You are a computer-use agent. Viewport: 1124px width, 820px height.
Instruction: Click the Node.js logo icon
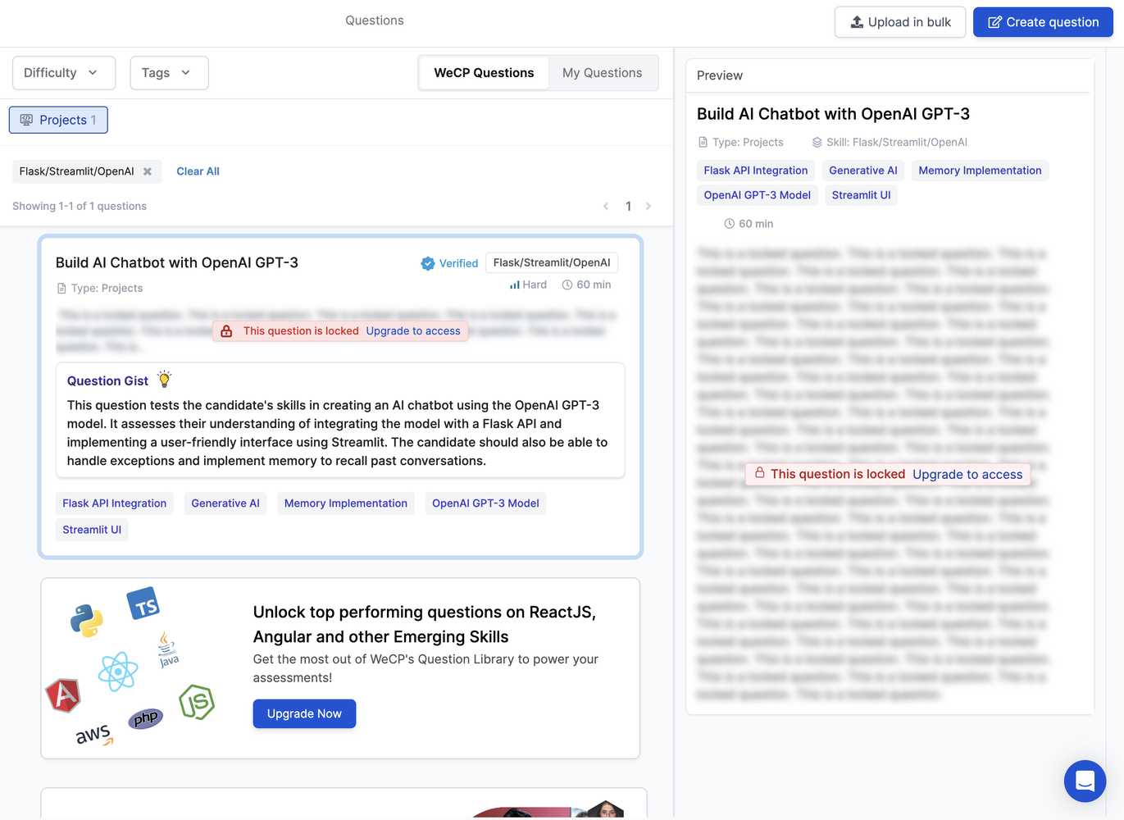(197, 702)
